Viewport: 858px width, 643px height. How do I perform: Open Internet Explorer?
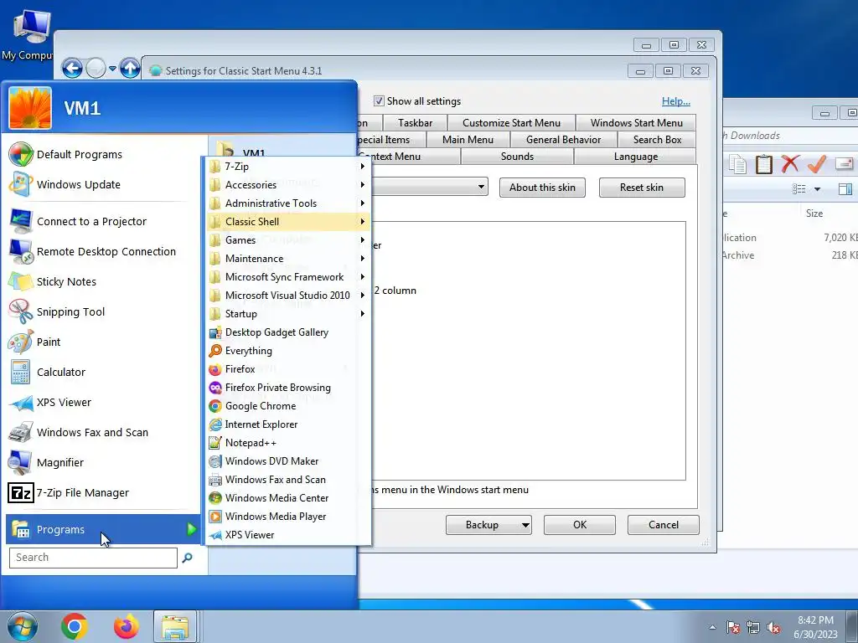point(287,424)
